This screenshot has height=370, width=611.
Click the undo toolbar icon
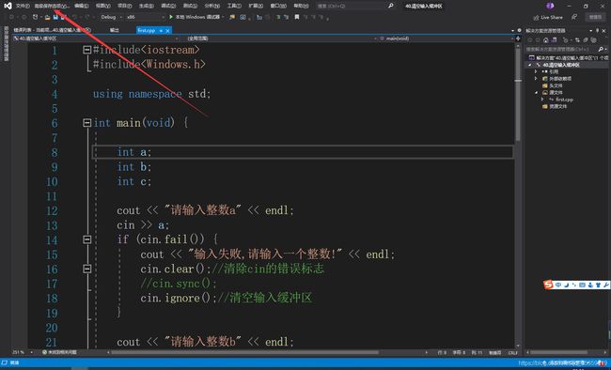click(x=75, y=17)
